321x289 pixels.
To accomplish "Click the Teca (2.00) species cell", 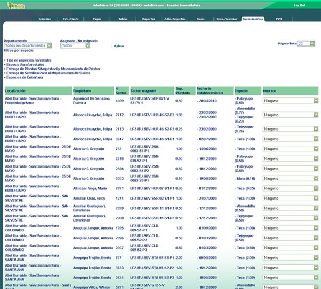I will coord(246,257).
